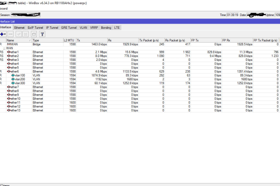The width and height of the screenshot is (280, 186).
Task: Click the Interface List title bar
Action: tap(140, 22)
